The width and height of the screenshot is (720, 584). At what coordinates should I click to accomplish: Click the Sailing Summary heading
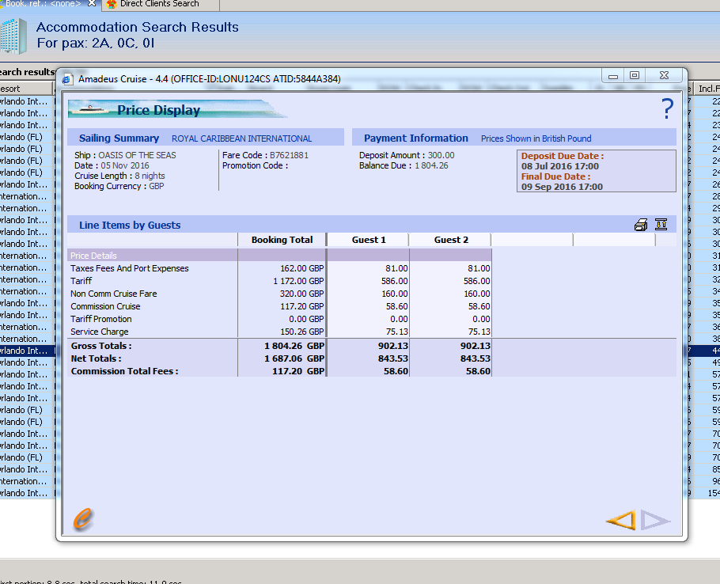pyautogui.click(x=119, y=138)
